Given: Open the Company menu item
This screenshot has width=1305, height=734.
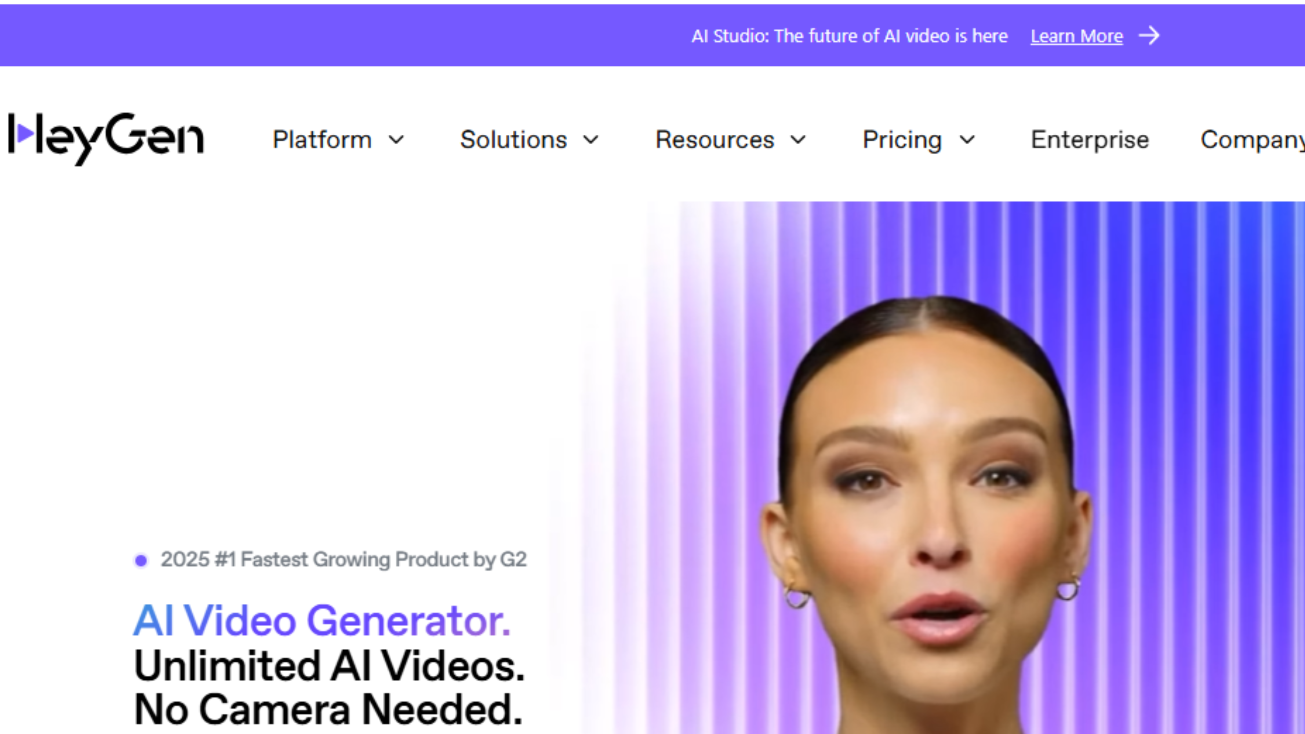Looking at the screenshot, I should (x=1252, y=140).
